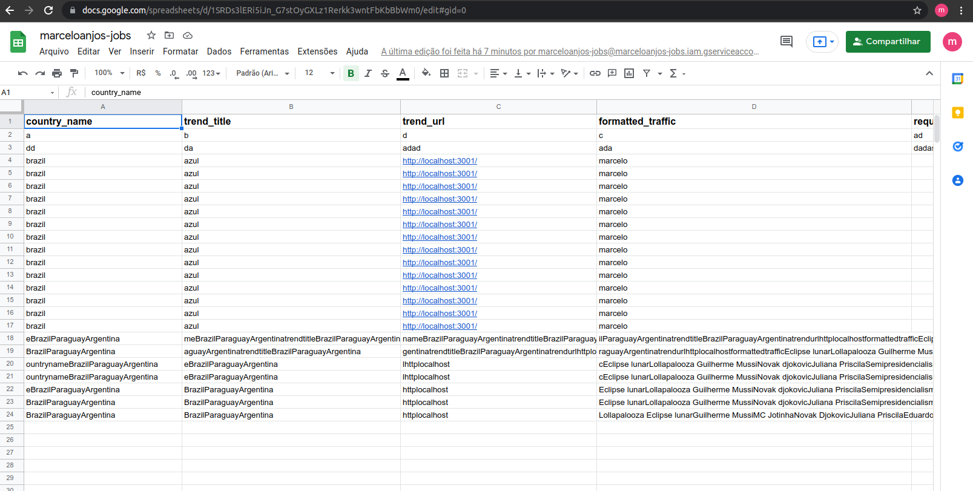Image resolution: width=973 pixels, height=491 pixels.
Task: Star the marceloanjos-jobs document
Action: coord(151,35)
